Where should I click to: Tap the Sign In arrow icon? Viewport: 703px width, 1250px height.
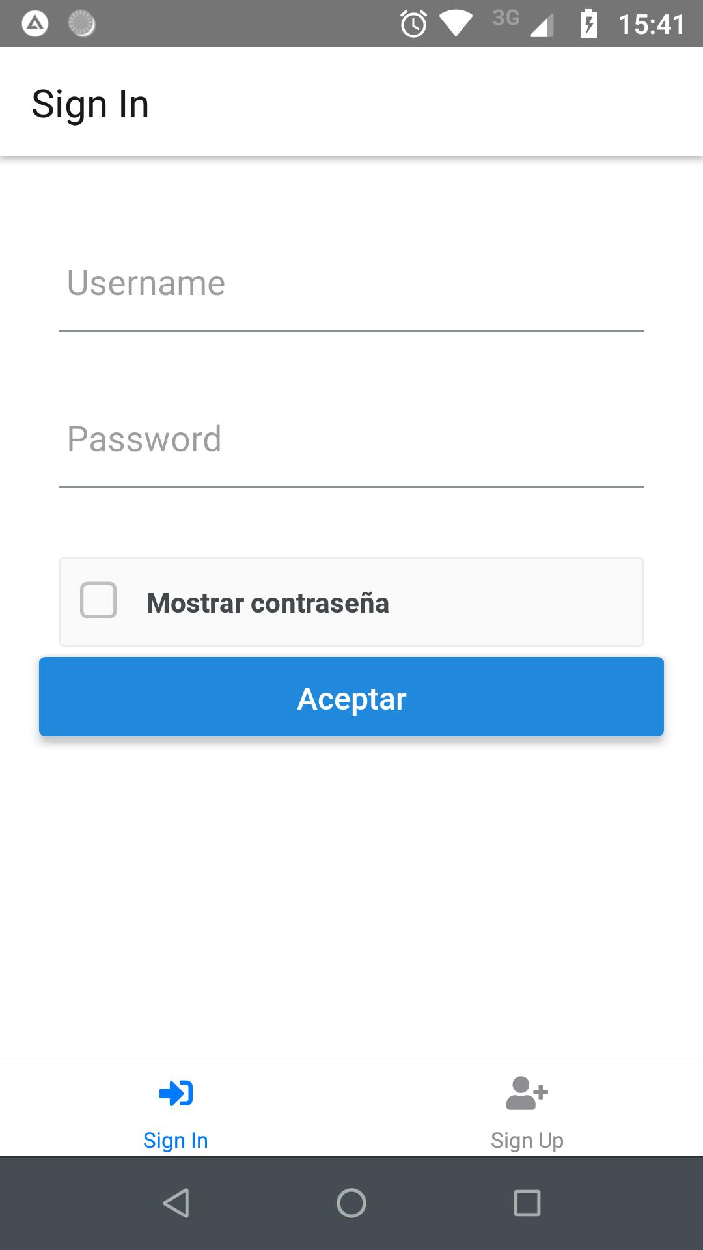[x=176, y=1093]
